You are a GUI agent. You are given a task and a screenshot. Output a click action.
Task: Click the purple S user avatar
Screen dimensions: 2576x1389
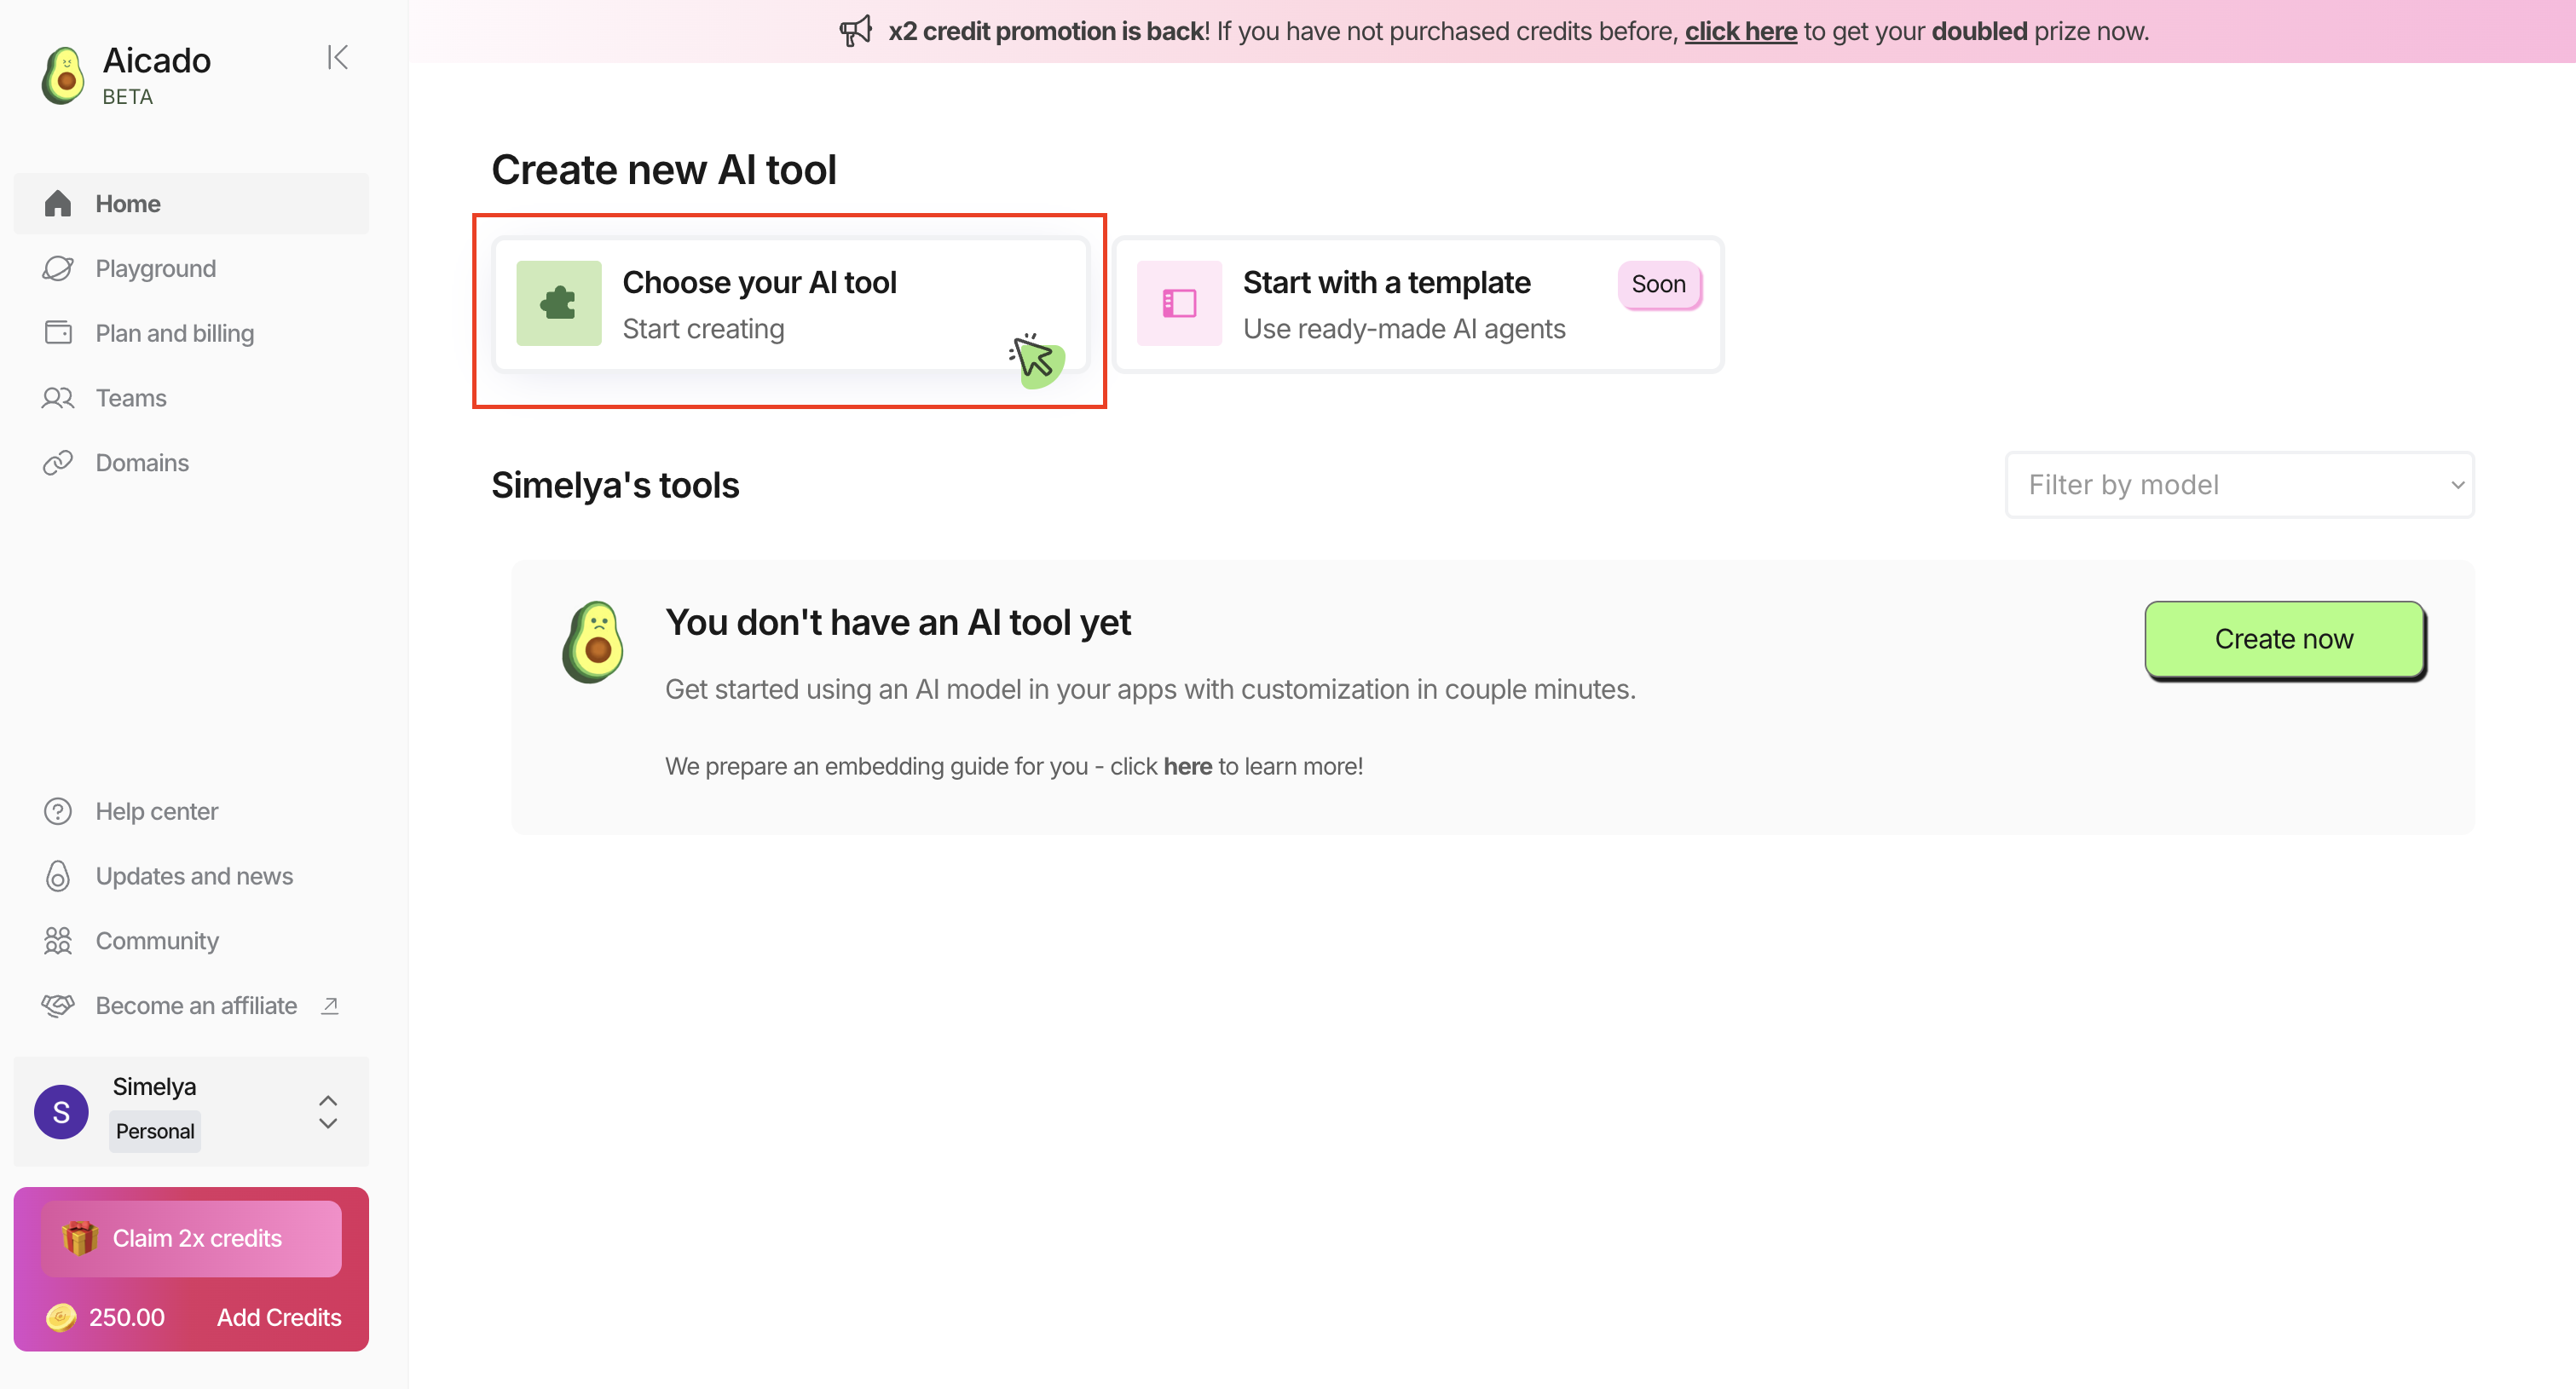click(61, 1111)
